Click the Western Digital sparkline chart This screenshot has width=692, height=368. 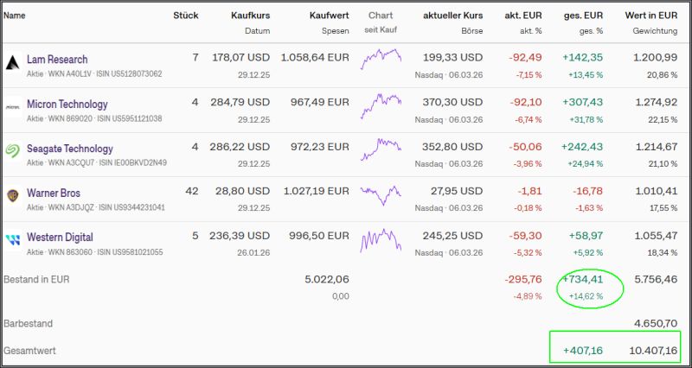[381, 238]
